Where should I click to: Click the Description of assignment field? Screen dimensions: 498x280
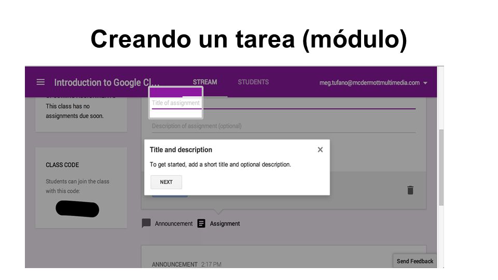point(284,127)
